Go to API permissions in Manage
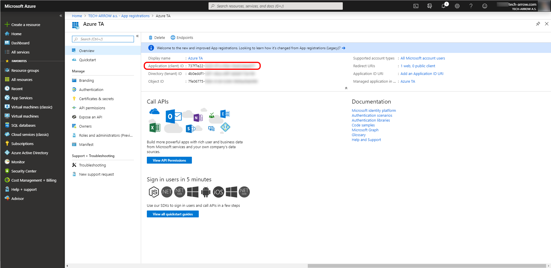 coord(92,108)
